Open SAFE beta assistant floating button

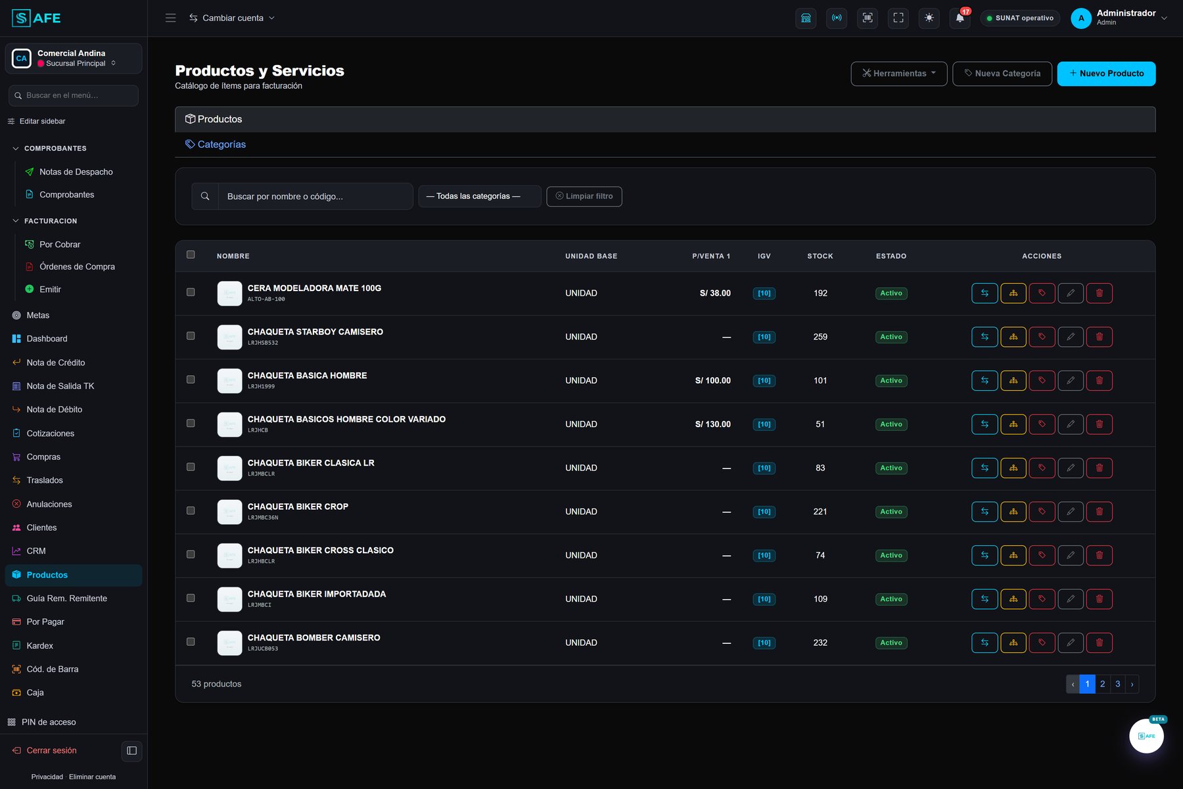pos(1146,736)
